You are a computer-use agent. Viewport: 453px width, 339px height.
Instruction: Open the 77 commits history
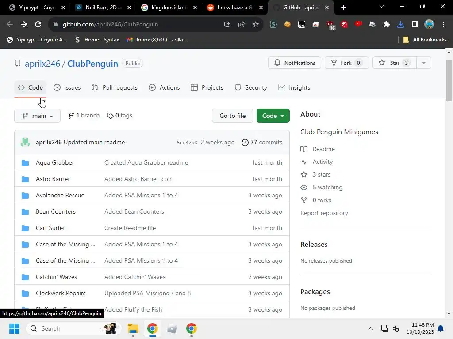[262, 143]
